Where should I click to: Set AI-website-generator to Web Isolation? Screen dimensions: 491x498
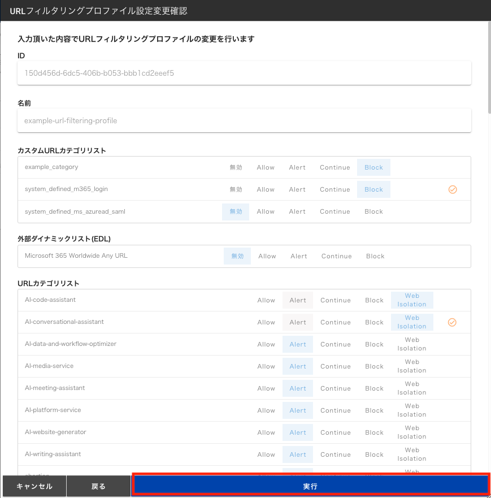412,432
